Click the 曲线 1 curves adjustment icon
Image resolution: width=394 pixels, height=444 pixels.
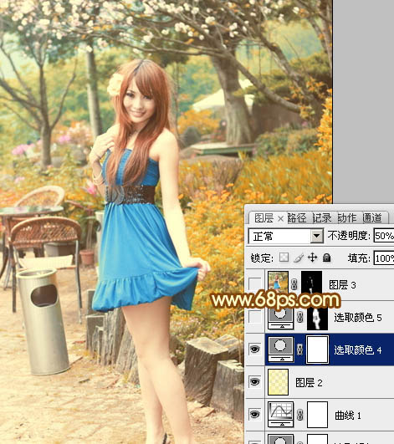pos(280,414)
